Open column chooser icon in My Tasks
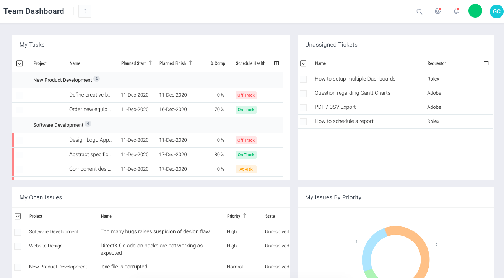The image size is (504, 278). click(x=276, y=63)
